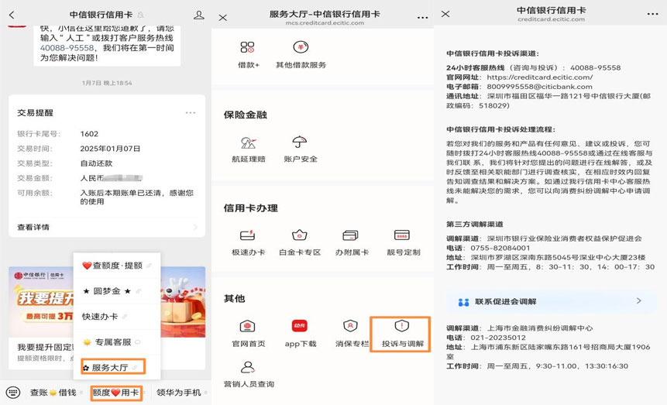Tap the people icon beside 联系促进会调解
This screenshot has width=667, height=405.
[463, 302]
